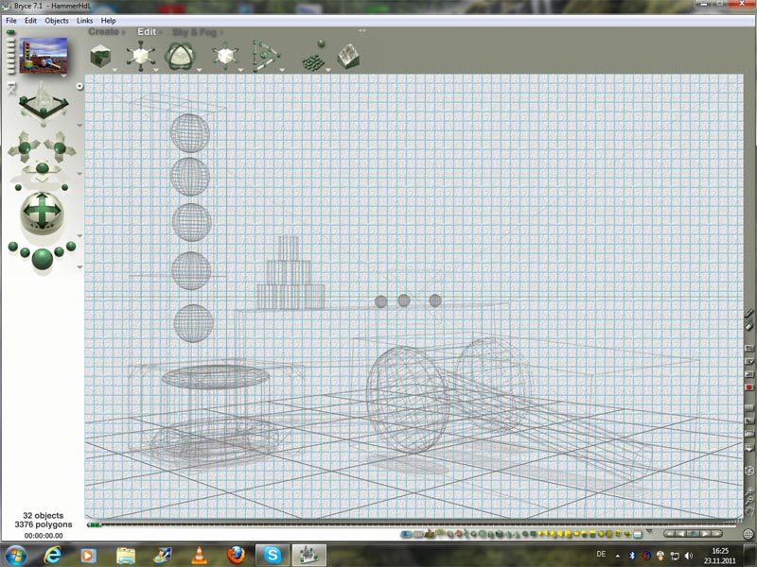Click the lower camera arrows control
Image resolution: width=757 pixels, height=567 pixels.
point(42,170)
